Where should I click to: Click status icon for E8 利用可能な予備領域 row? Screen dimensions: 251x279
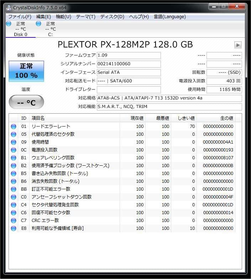(x=14, y=228)
